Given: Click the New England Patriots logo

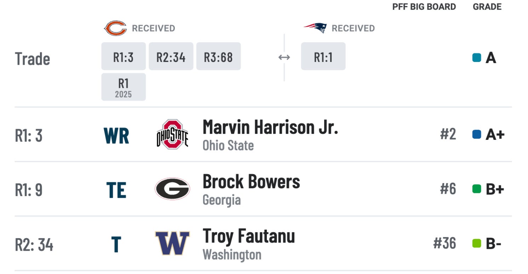Looking at the screenshot, I should point(315,28).
